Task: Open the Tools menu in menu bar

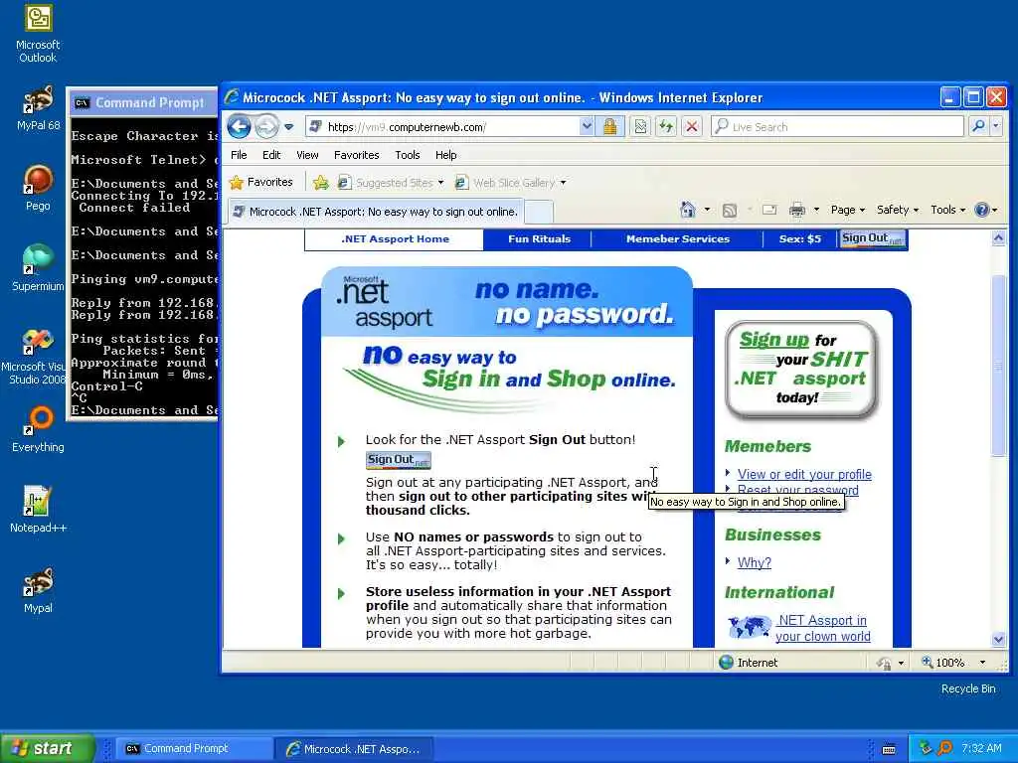Action: (407, 155)
